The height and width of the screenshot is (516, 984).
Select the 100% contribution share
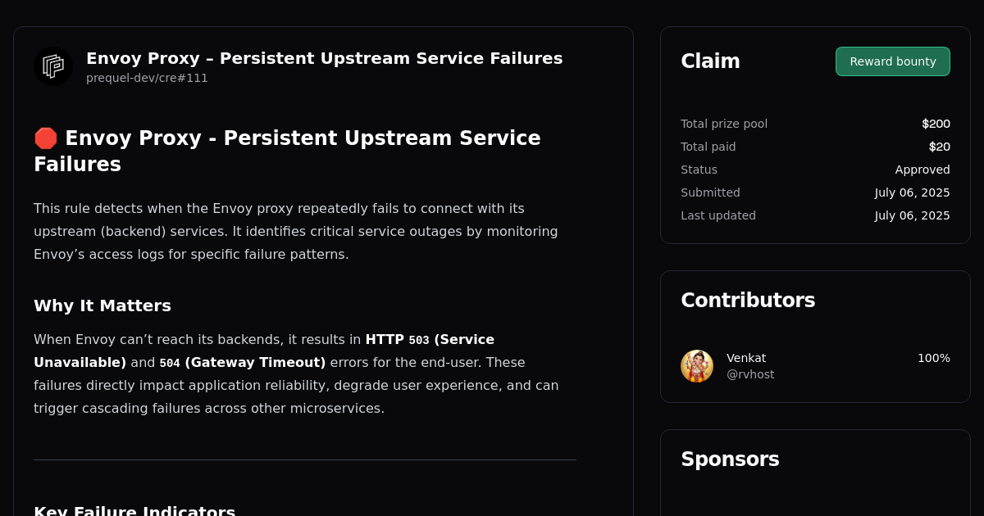pyautogui.click(x=934, y=358)
